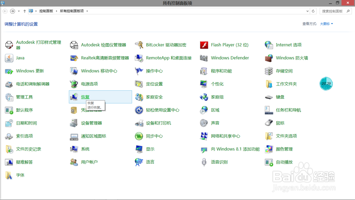This screenshot has width=355, height=200.
Task: Open the Java icon
Action: (x=9, y=58)
